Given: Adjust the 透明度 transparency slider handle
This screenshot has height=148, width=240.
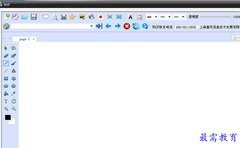Looking at the screenshot, I should click(231, 17).
